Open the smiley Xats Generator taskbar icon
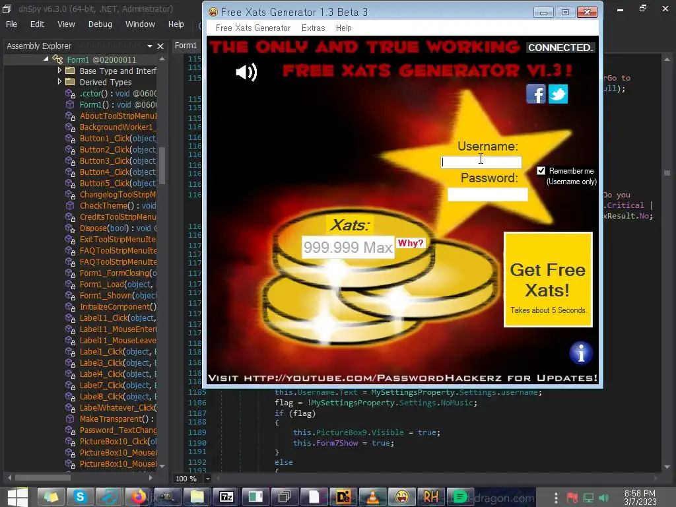 pos(402,497)
